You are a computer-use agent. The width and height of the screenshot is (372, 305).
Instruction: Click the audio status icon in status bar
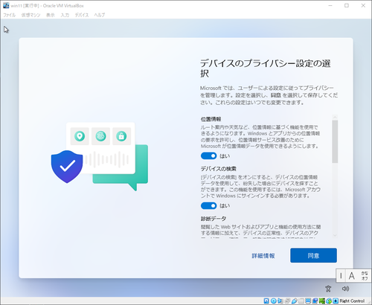coord(280,301)
